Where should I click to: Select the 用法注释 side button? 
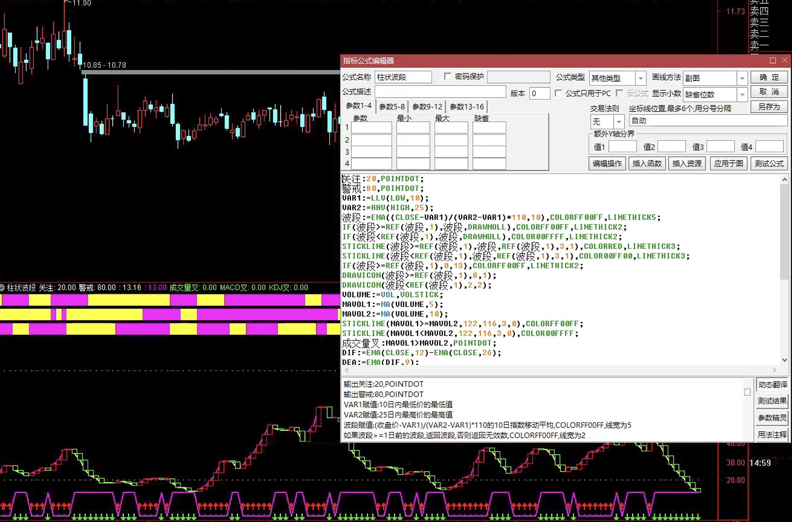[x=772, y=435]
